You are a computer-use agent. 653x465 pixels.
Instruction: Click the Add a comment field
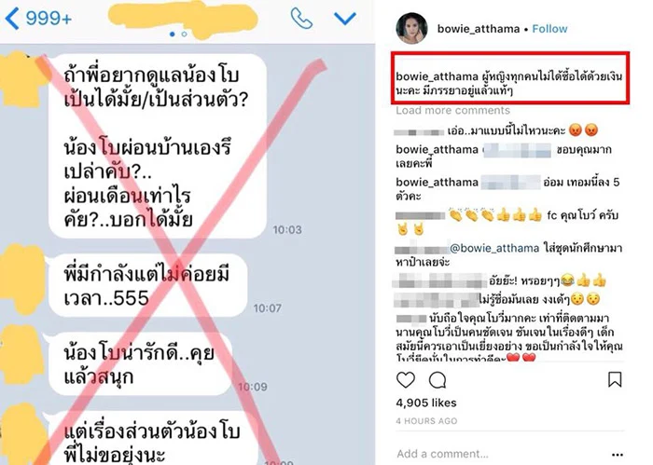coord(500,454)
